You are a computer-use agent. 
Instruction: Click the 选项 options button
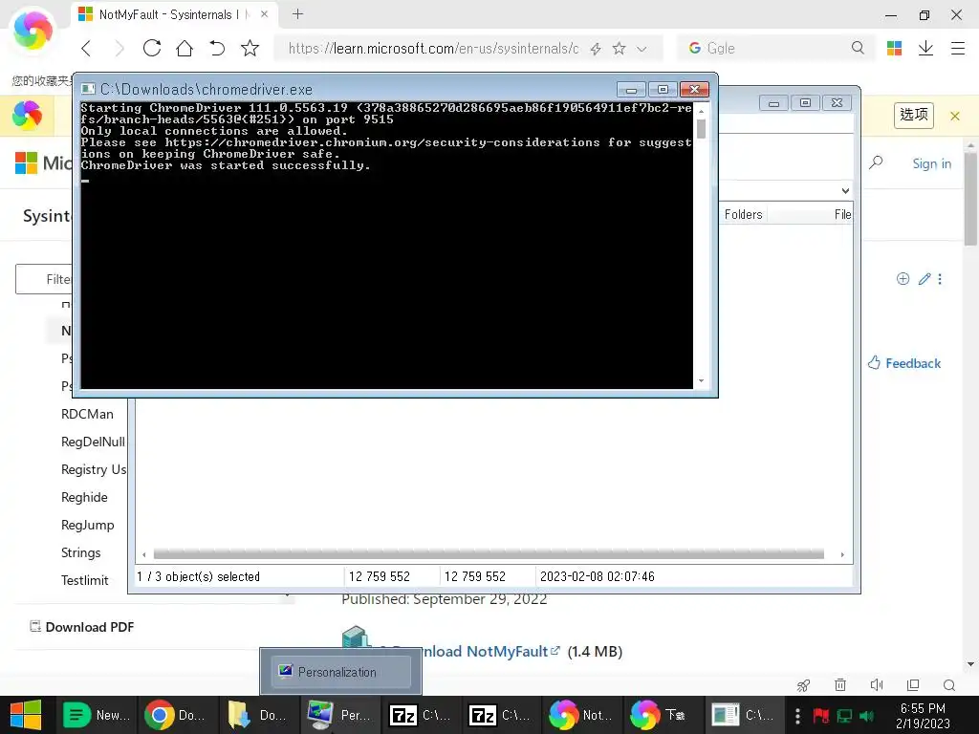(x=913, y=116)
